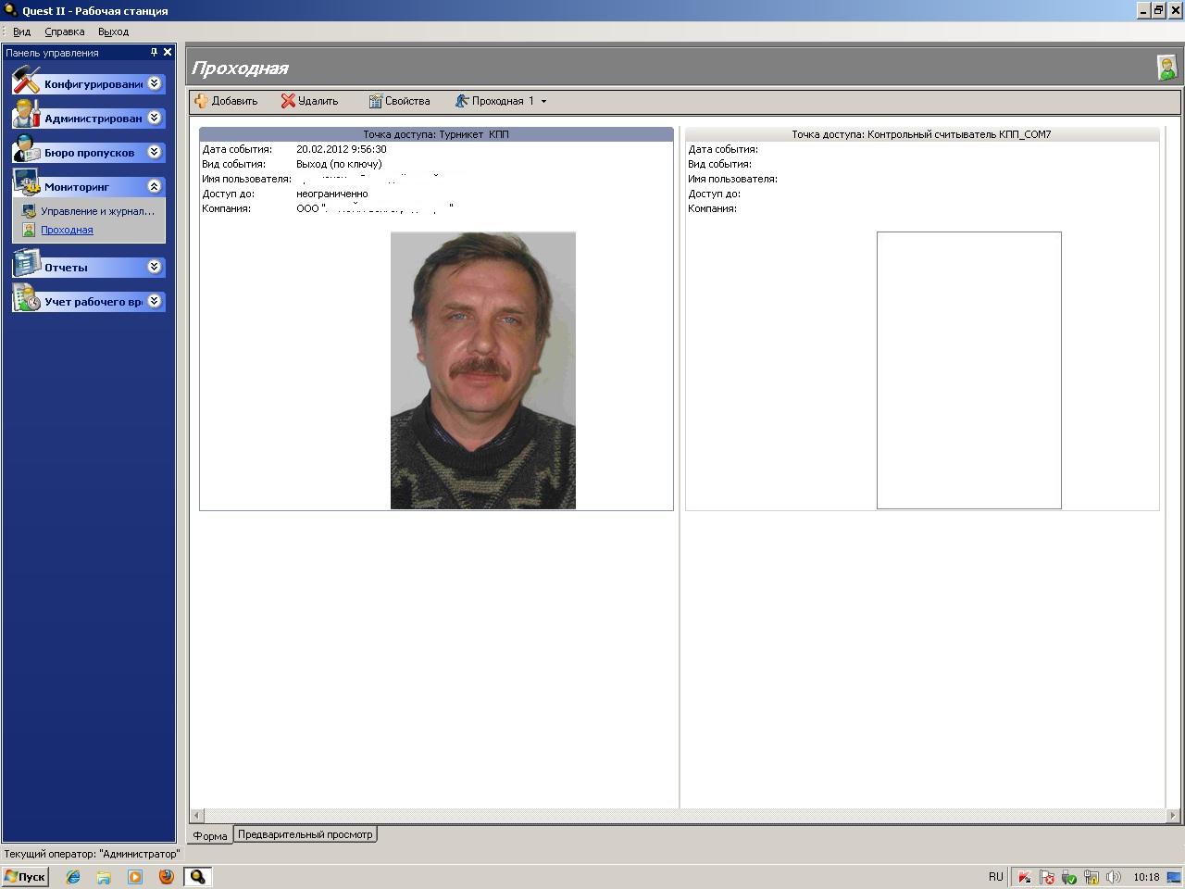Click the Добавить toolbar button
This screenshot has width=1185, height=889.
pos(227,101)
